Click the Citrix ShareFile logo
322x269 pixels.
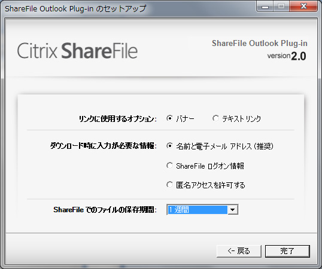(x=77, y=51)
